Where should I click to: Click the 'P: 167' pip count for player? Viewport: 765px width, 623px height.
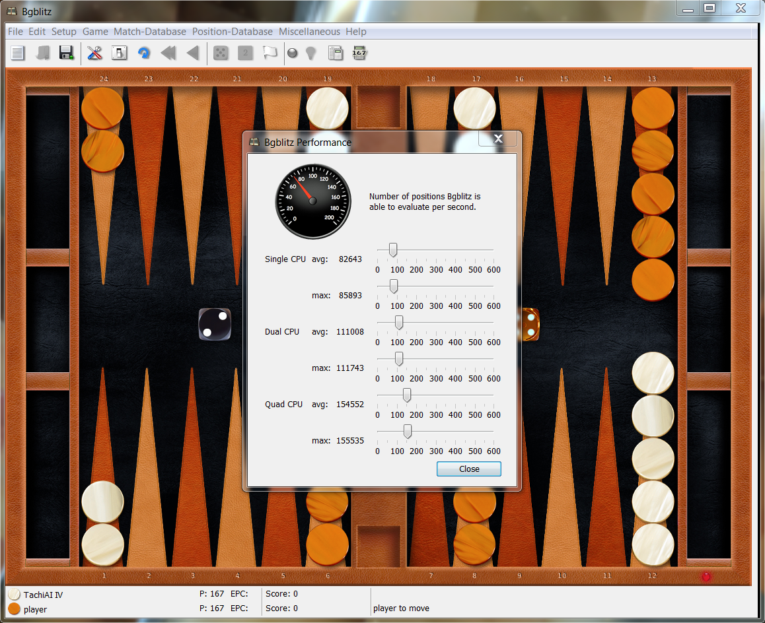pos(212,608)
